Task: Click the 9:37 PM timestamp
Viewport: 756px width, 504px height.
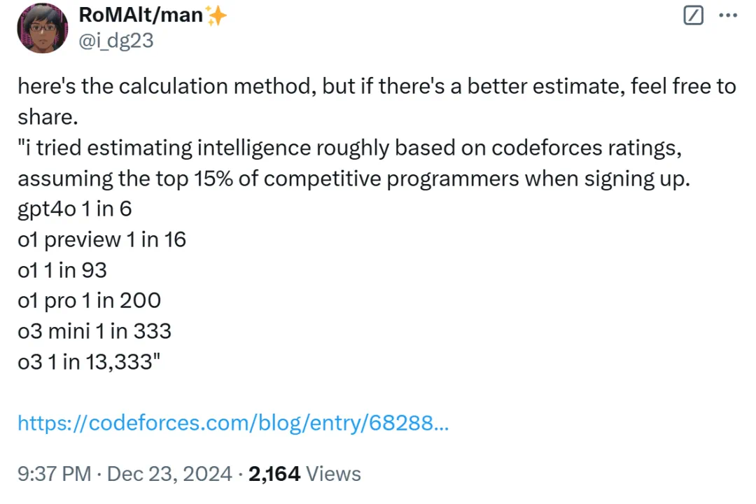Action: click(x=54, y=474)
